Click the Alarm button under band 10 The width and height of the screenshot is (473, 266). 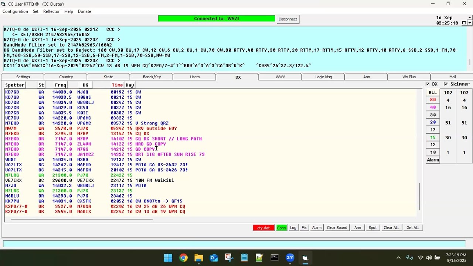click(x=433, y=160)
